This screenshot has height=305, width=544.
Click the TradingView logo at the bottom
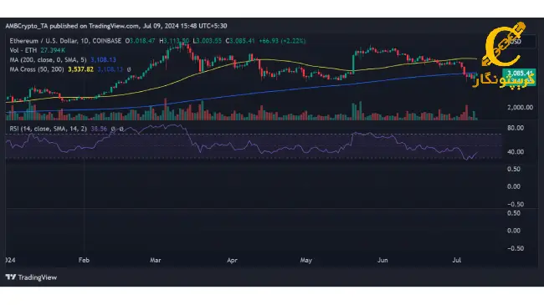tap(31, 277)
